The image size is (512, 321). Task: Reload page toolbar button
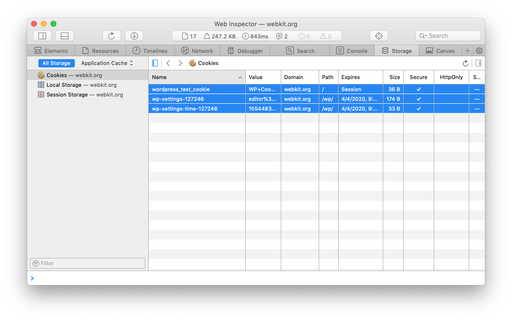pos(112,36)
